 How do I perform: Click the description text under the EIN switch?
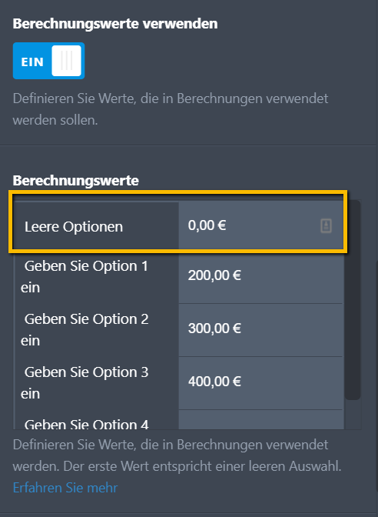pos(171,109)
